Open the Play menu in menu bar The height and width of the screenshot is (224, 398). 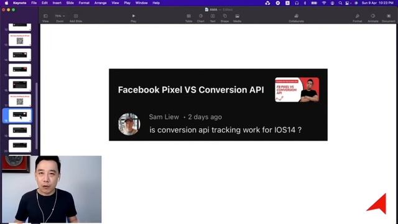click(127, 3)
